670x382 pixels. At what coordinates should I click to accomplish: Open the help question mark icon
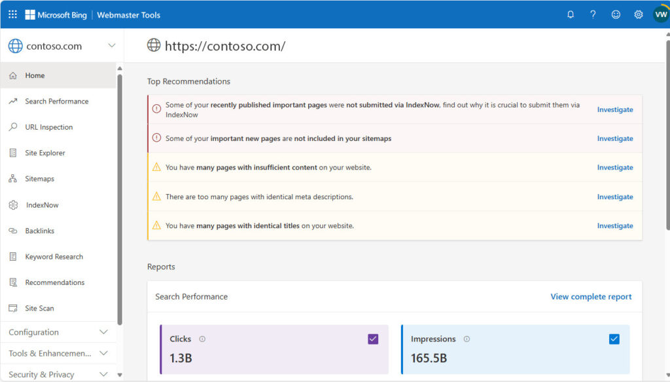point(593,14)
